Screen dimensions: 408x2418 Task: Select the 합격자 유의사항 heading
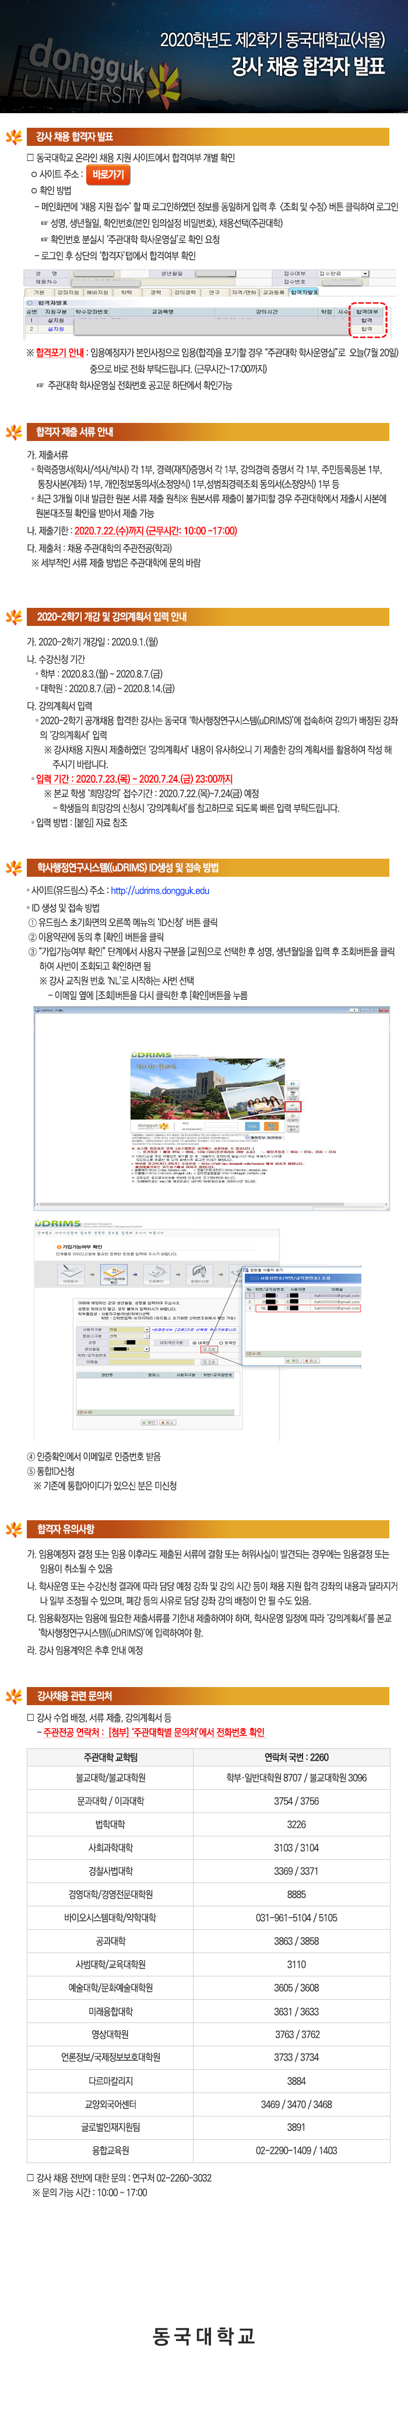tap(66, 1529)
